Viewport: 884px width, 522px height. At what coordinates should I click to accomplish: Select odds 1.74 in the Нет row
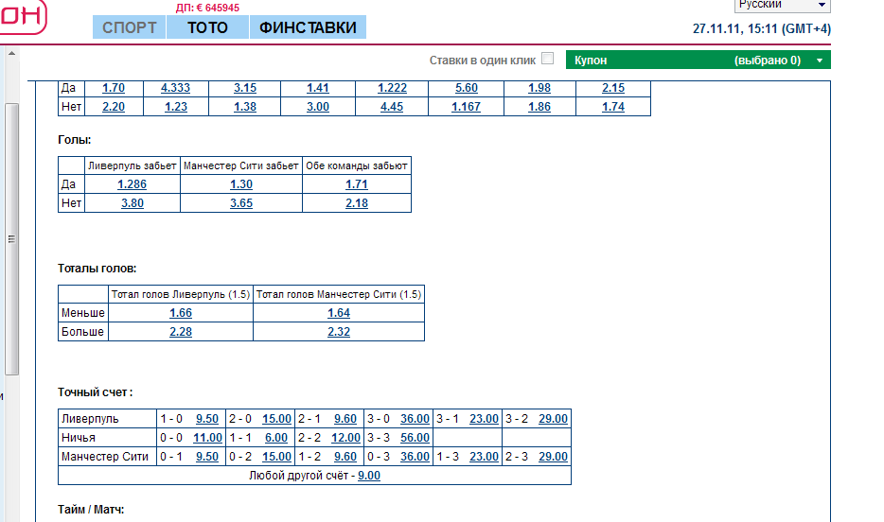click(x=613, y=107)
